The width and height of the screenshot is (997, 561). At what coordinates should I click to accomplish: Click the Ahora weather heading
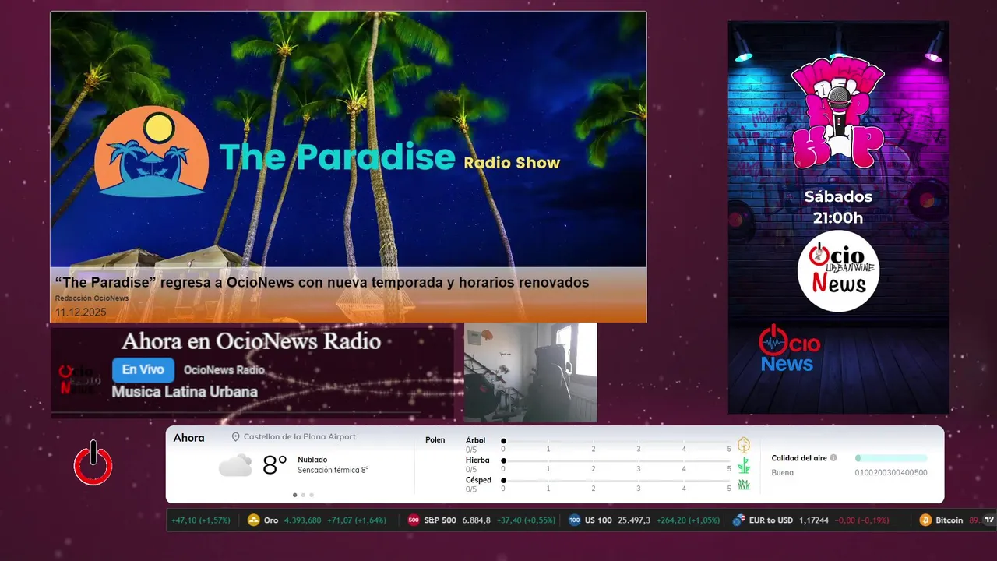[189, 438]
